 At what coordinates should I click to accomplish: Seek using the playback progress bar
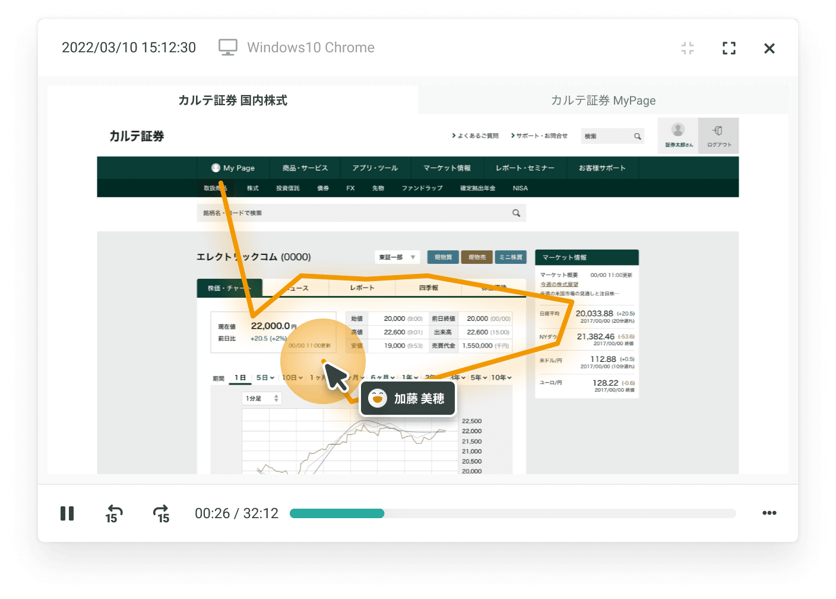[x=513, y=513]
